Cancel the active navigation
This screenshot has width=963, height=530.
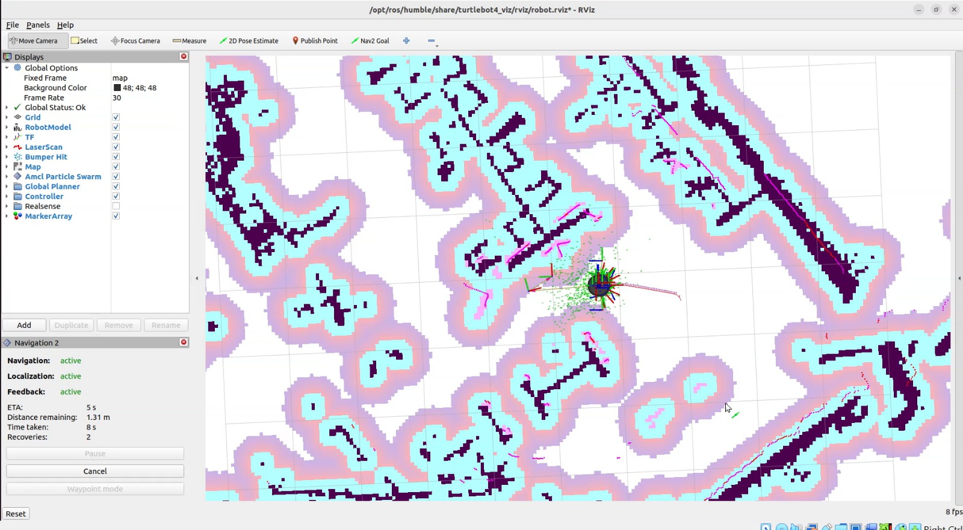coord(95,471)
